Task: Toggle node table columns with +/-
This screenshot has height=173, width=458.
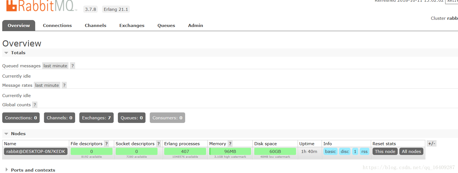Action: pos(431,144)
